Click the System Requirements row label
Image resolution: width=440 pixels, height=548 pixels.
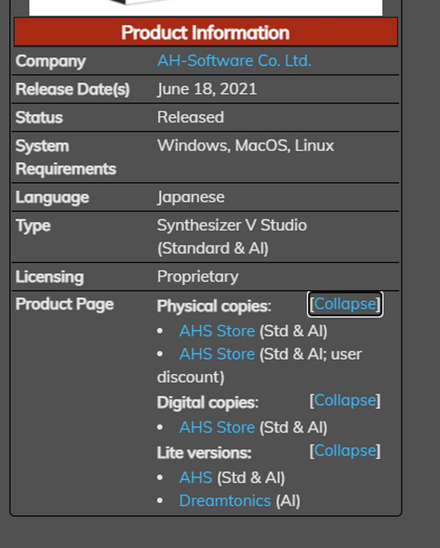(x=66, y=157)
